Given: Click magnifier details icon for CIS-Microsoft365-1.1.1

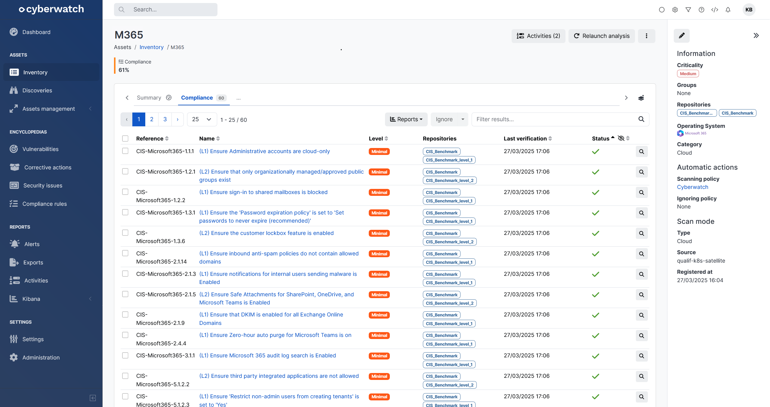Looking at the screenshot, I should coord(642,151).
